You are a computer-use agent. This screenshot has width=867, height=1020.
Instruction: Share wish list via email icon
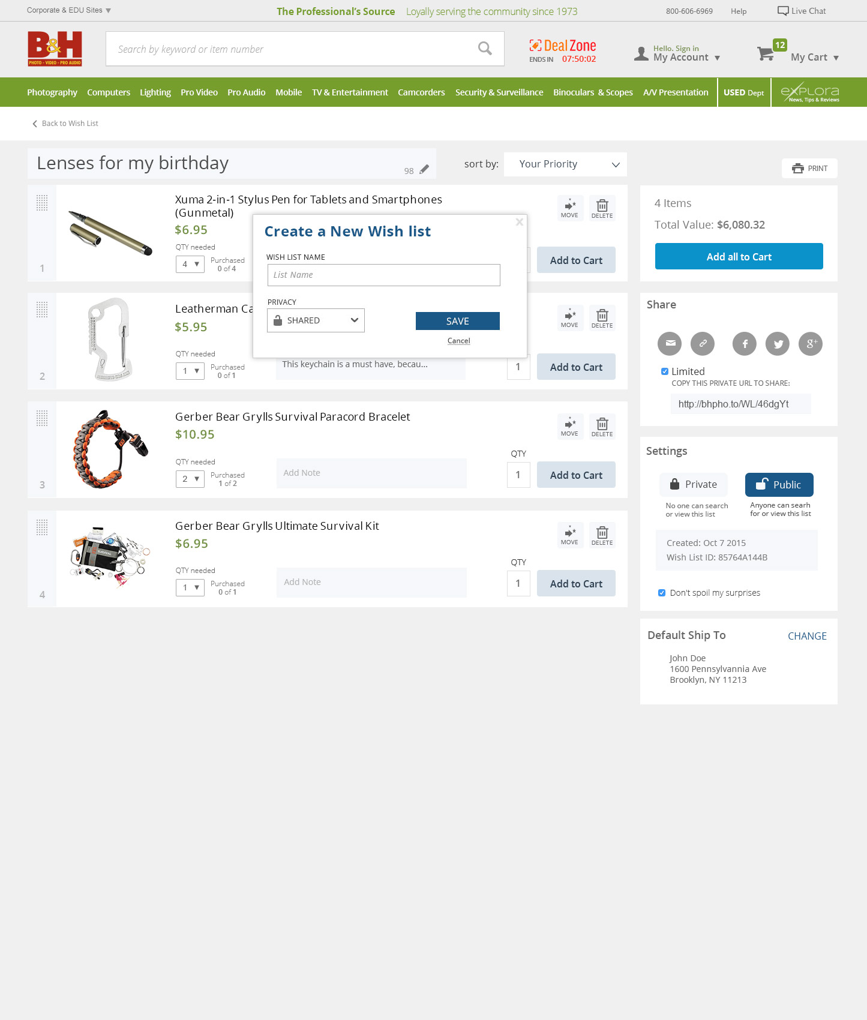click(670, 344)
